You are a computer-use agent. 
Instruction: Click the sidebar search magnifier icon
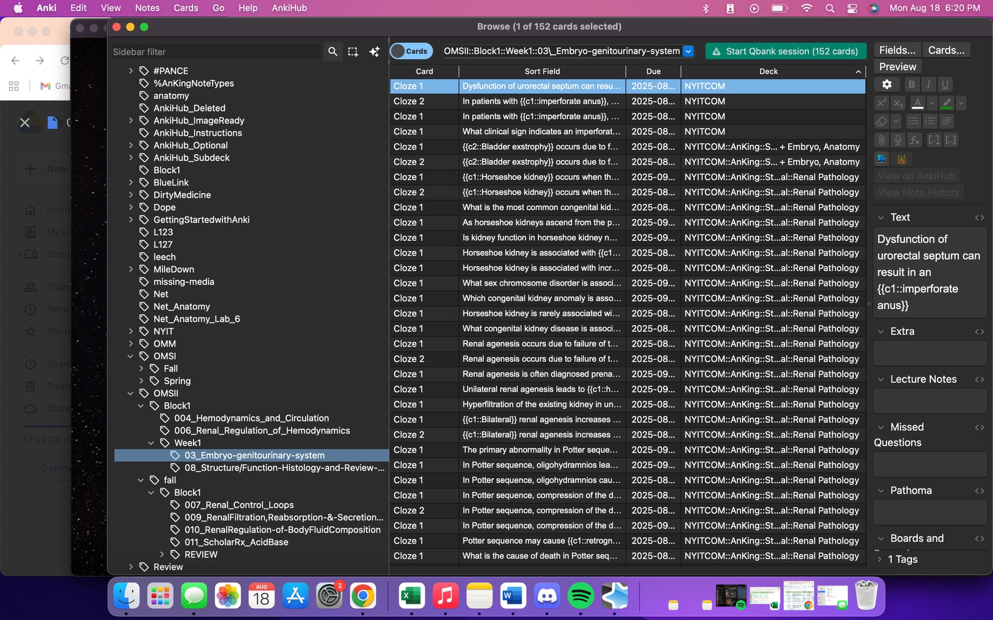333,52
